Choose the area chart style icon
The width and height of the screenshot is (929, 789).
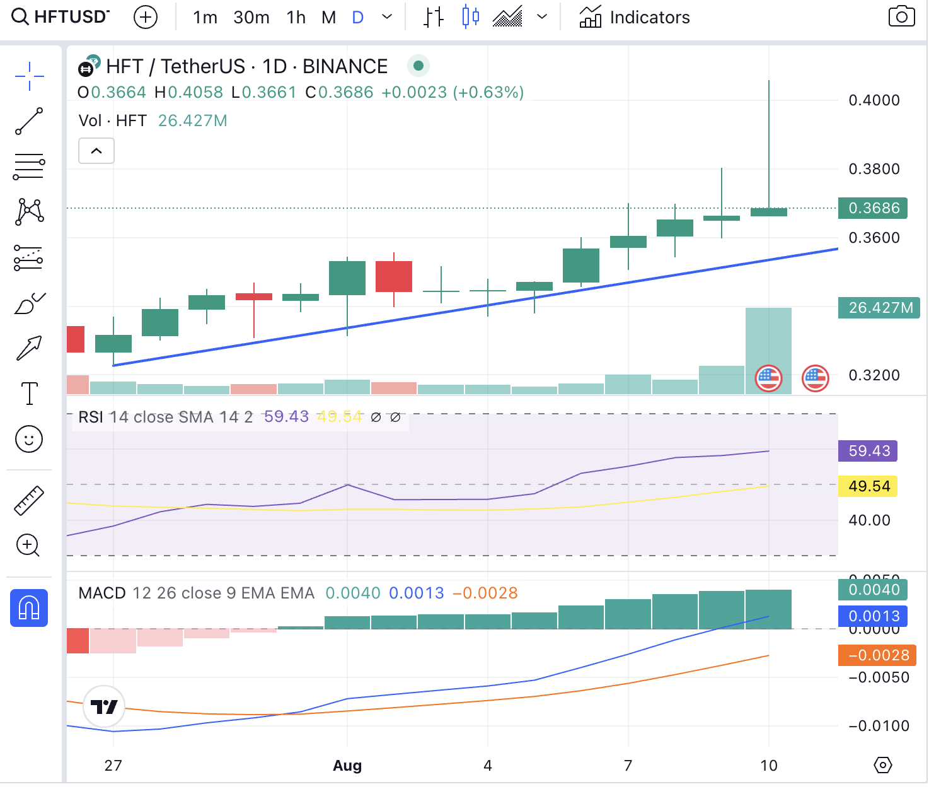point(507,17)
